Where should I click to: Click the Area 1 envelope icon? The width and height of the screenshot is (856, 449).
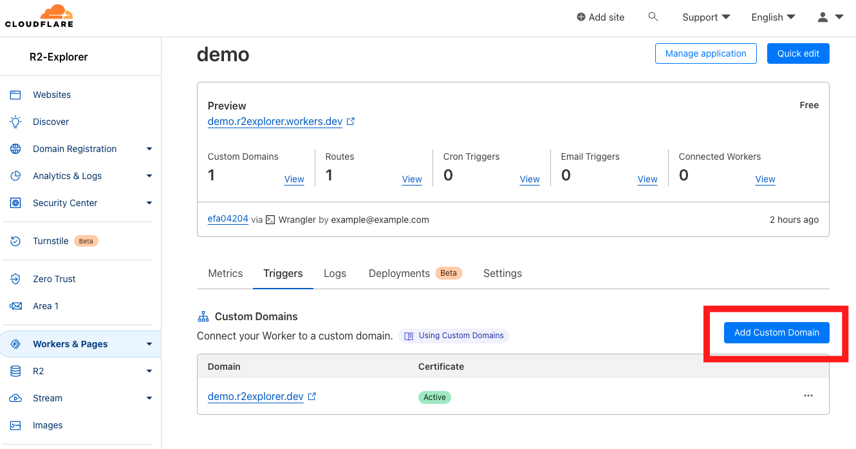coord(15,306)
